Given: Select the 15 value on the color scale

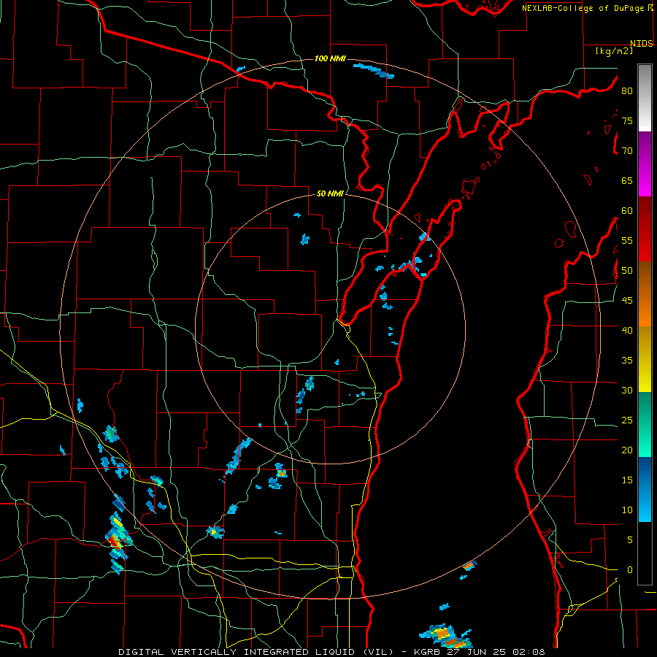Looking at the screenshot, I should 627,480.
